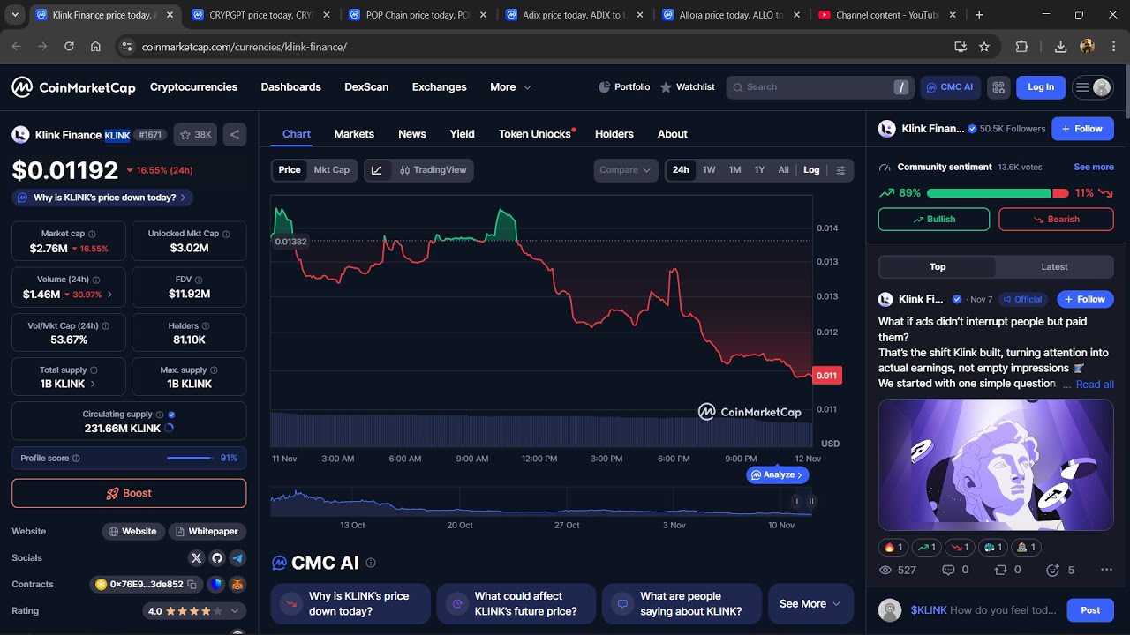Select the All chart range
The image size is (1130, 635).
click(783, 170)
